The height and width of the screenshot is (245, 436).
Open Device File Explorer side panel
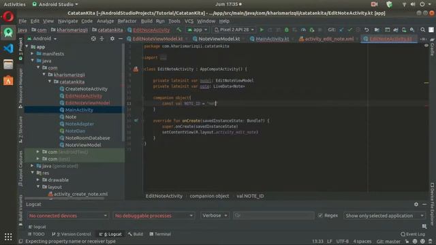tap(432, 203)
